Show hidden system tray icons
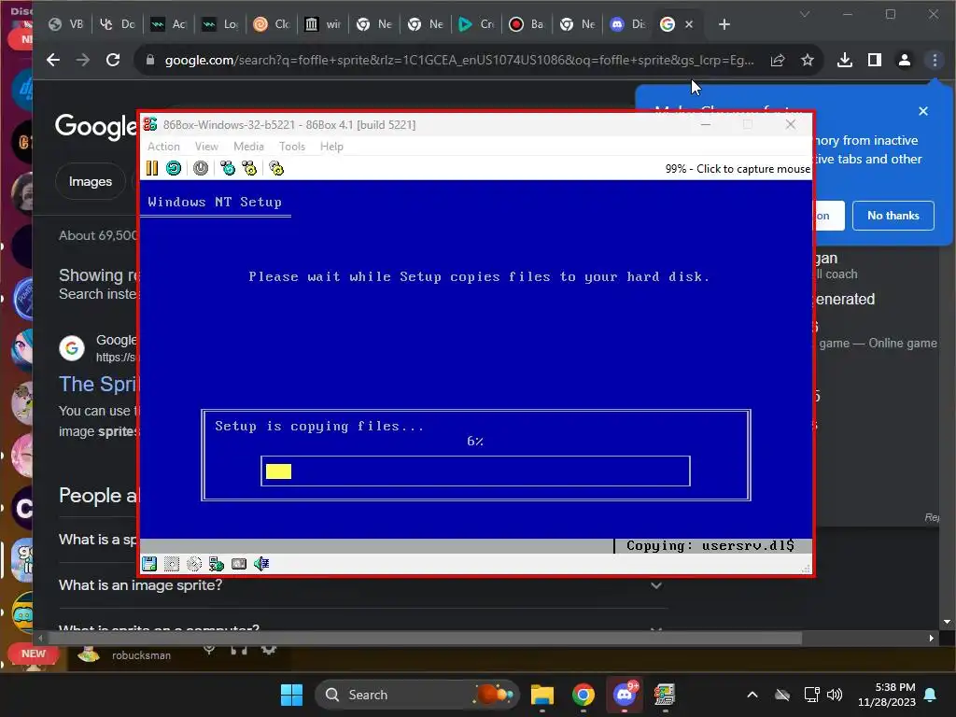Screen dimensions: 956x717 (752, 695)
